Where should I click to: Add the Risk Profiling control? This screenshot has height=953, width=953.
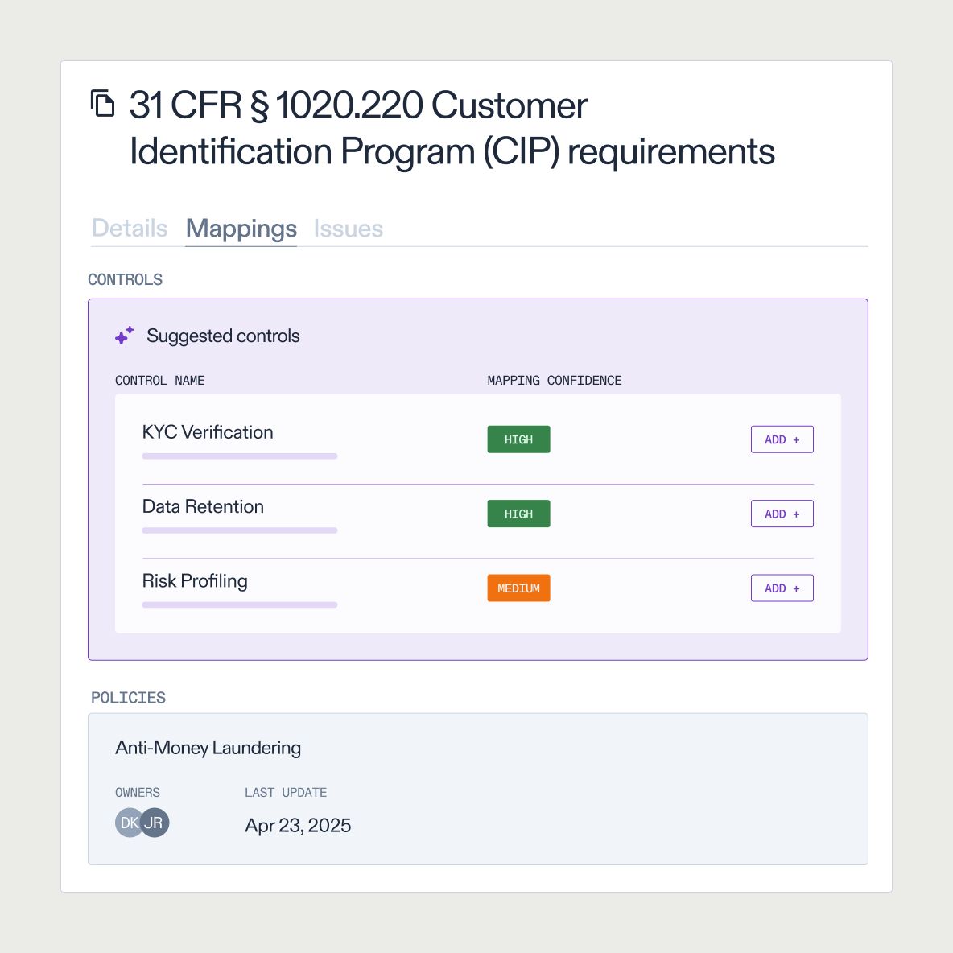[x=782, y=588]
